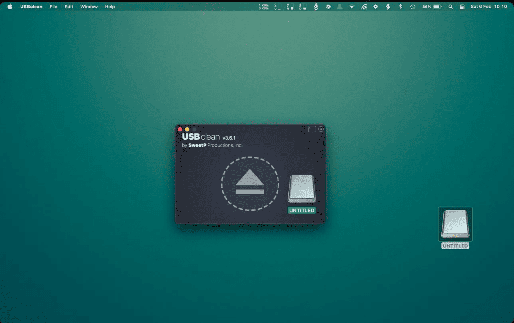Open the Help menu

(110, 7)
